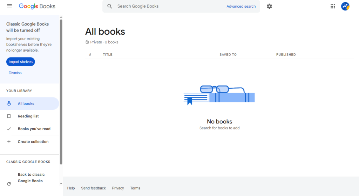Viewport: 359px width, 196px height.
Task: Open the Terms footer link
Action: point(135,188)
